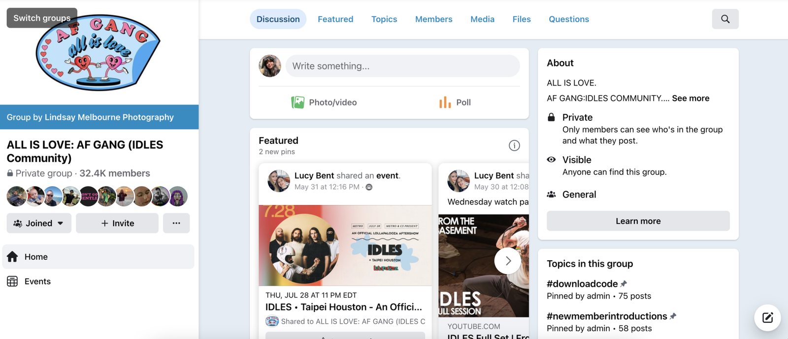Click the Write something input field
788x339 pixels.
coord(402,66)
